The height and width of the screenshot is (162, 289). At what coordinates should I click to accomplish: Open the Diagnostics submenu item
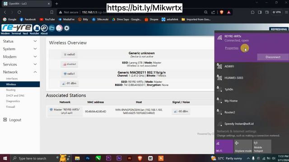click(13, 101)
